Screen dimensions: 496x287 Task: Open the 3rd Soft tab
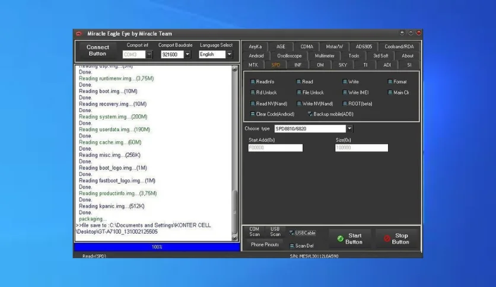[x=380, y=56]
